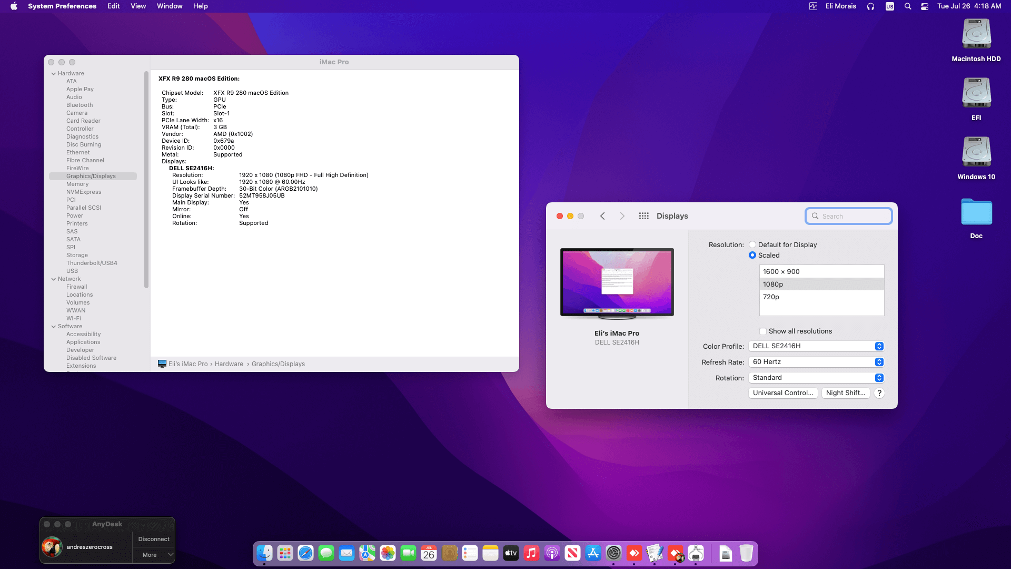Open Apple Music from the Dock
This screenshot has height=569, width=1011.
[x=531, y=553]
